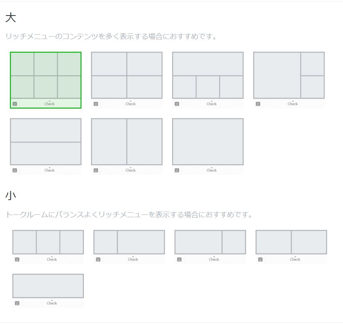
Task: Click Check under the large two-row stacked template
Action: pos(49,170)
